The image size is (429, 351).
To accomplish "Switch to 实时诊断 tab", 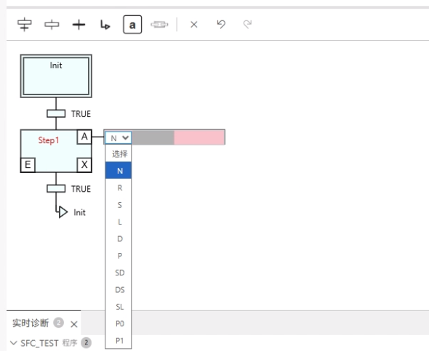I will [31, 323].
